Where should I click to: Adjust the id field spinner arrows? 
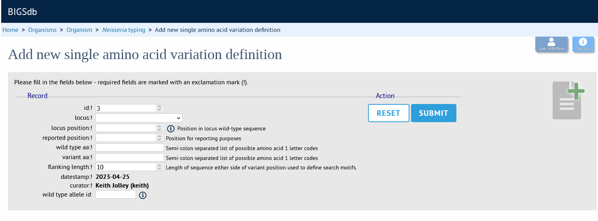click(159, 108)
